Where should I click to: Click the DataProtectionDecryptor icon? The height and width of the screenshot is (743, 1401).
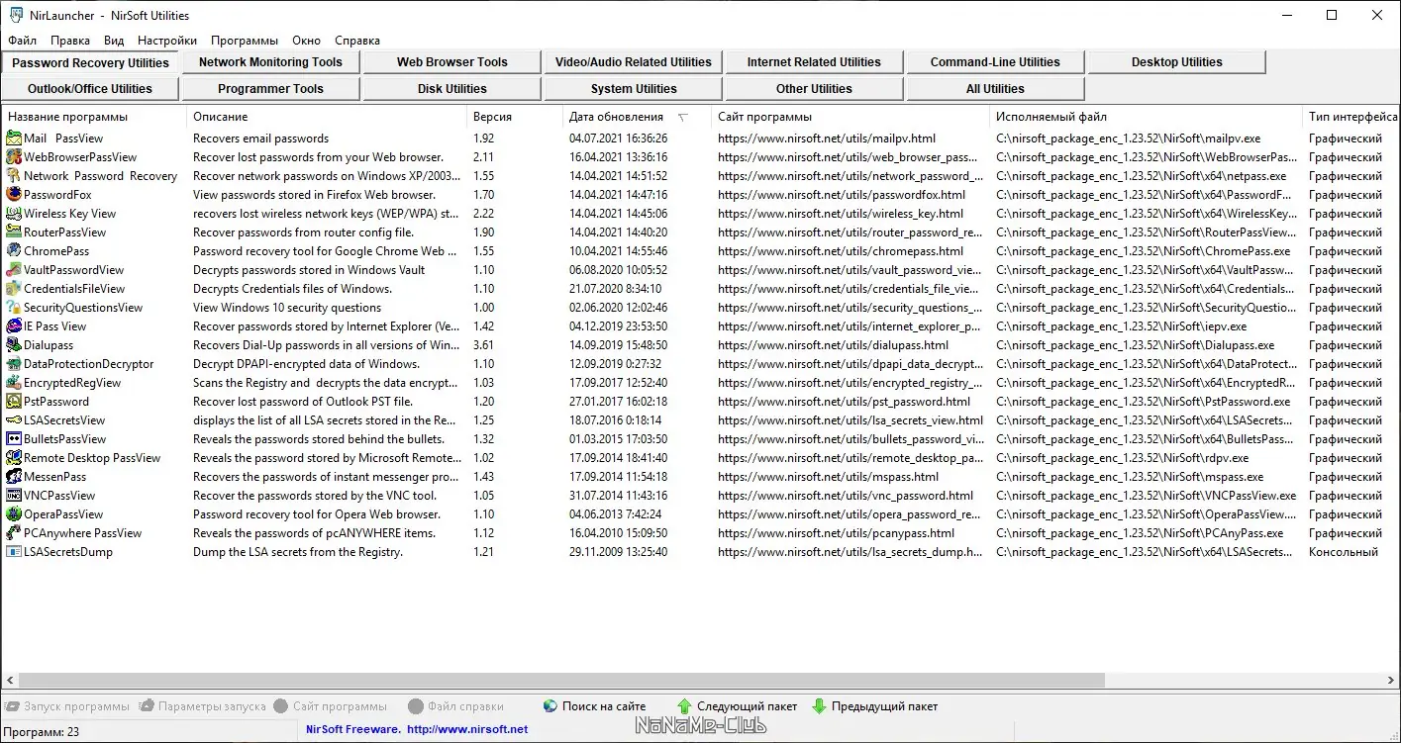(14, 364)
